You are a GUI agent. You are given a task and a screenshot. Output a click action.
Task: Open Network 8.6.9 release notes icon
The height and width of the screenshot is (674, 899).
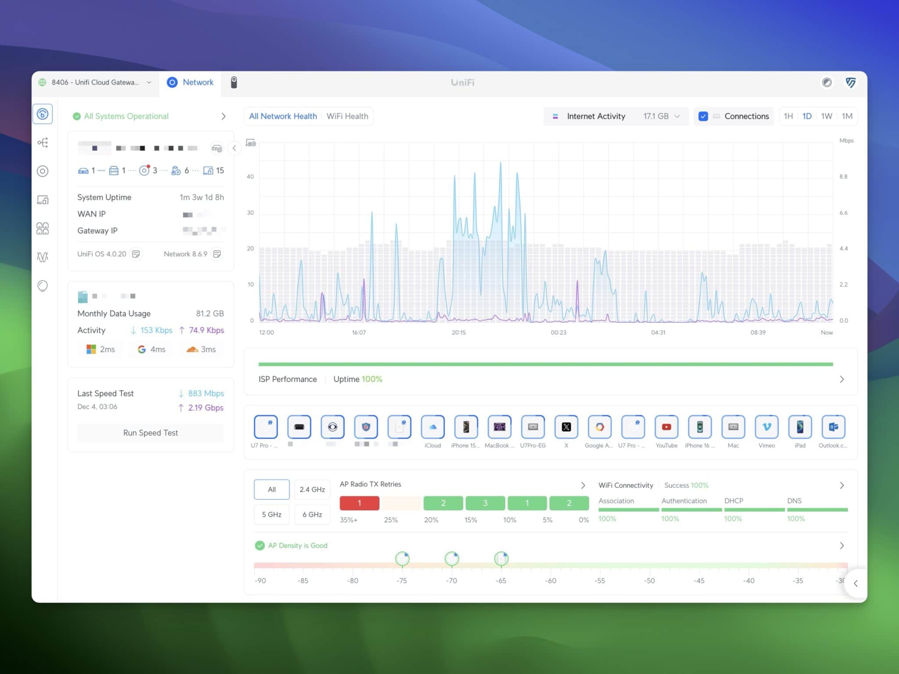pyautogui.click(x=216, y=254)
